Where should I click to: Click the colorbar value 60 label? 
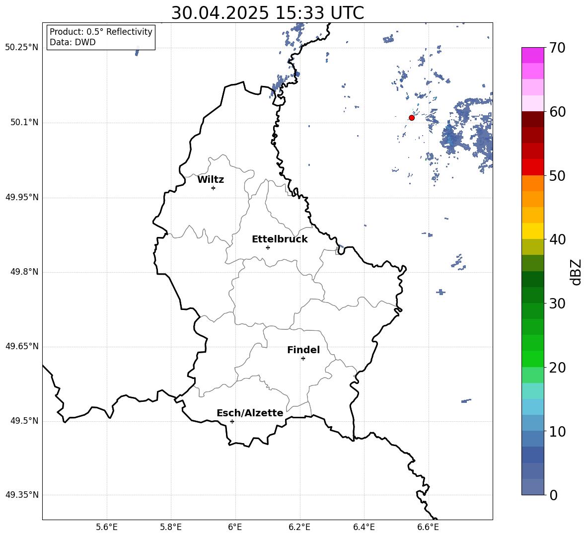557,112
